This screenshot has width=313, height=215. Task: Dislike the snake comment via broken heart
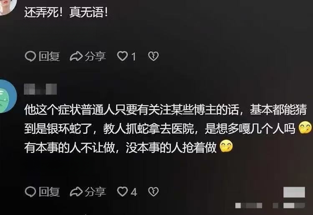coord(153,192)
